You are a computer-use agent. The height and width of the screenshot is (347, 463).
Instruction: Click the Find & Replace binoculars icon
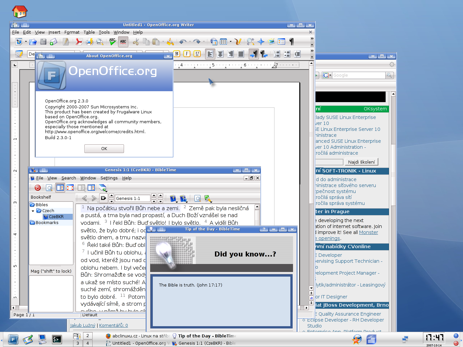coord(250,42)
